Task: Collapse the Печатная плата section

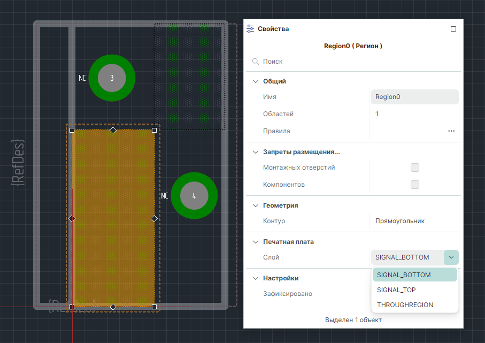Action: tap(255, 242)
